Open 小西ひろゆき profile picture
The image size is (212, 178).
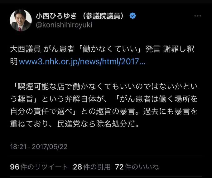click(x=21, y=20)
